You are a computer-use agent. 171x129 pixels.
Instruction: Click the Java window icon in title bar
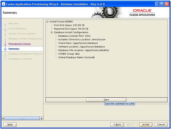coord(4,4)
